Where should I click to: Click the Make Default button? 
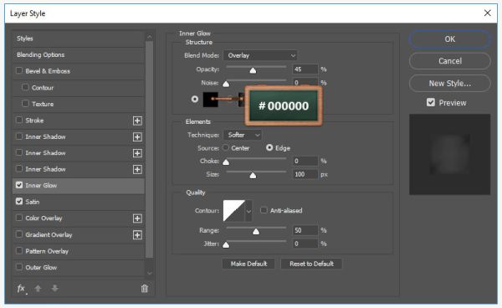click(x=248, y=264)
